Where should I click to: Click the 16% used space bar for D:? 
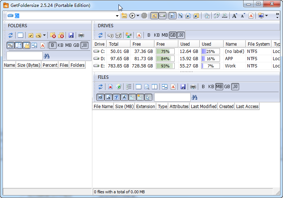211,59
